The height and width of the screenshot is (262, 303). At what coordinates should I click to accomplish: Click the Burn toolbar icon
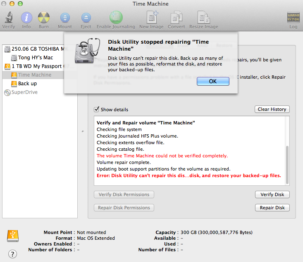pyautogui.click(x=44, y=18)
